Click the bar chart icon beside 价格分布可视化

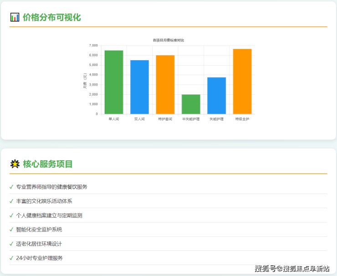tap(15, 17)
